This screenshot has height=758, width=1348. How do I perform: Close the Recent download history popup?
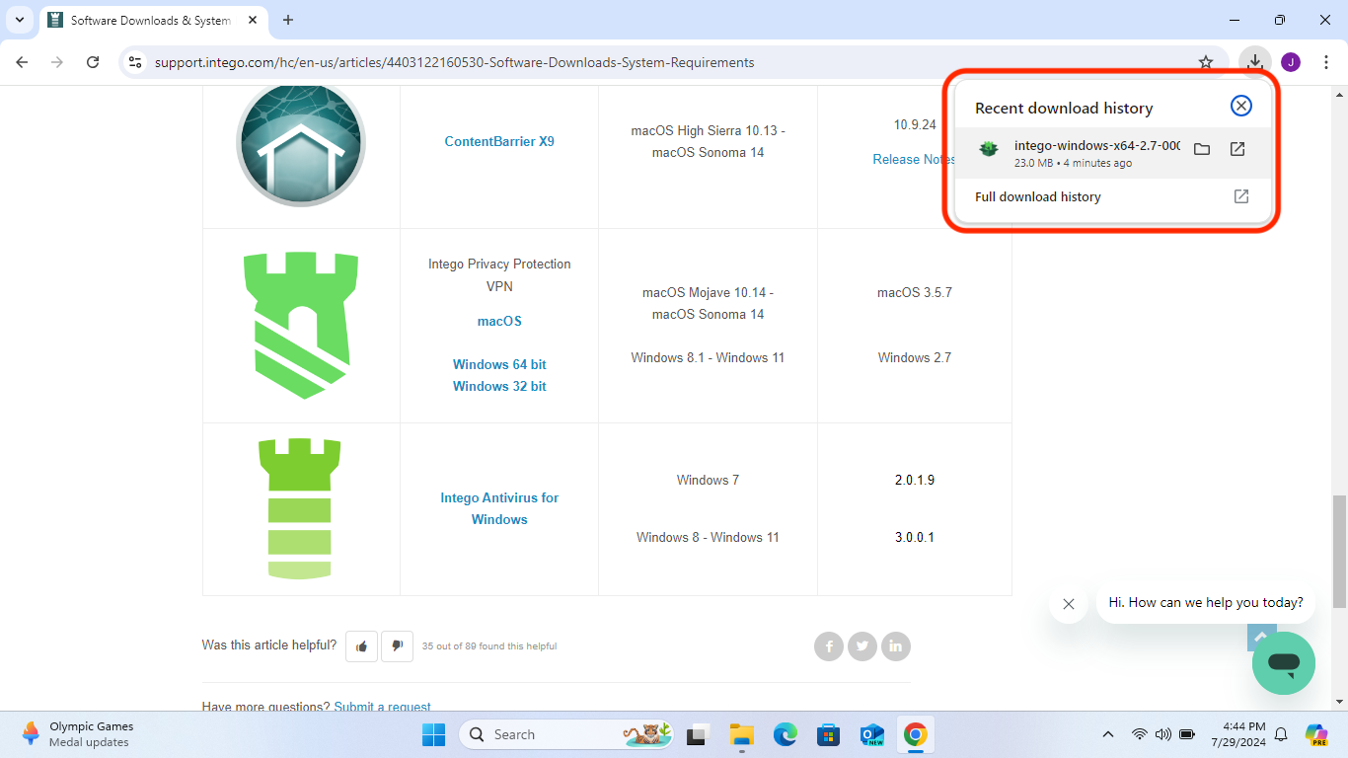click(x=1241, y=107)
